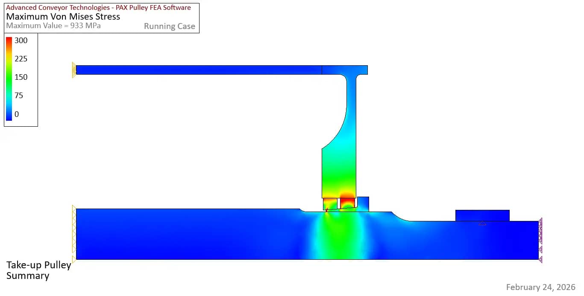Click the stress color legend bar
This screenshot has height=296, width=584.
coord(9,78)
